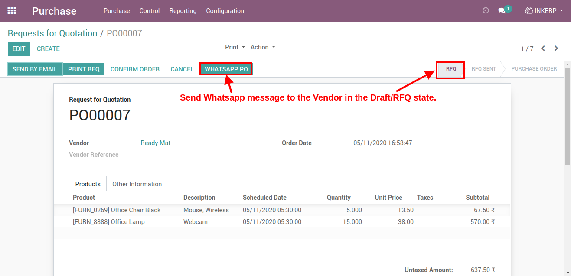
Task: Open the Reporting menu
Action: [x=183, y=11]
